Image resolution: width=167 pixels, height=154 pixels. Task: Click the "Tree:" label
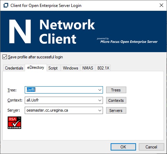(12, 90)
